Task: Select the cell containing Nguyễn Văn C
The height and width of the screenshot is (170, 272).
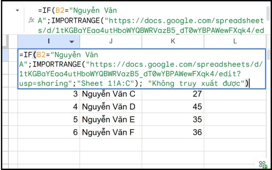Action: click(111, 94)
